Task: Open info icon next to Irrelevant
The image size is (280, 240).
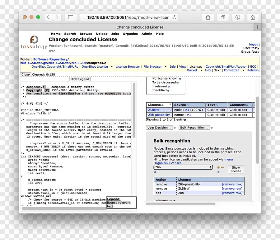Action: click(169, 87)
